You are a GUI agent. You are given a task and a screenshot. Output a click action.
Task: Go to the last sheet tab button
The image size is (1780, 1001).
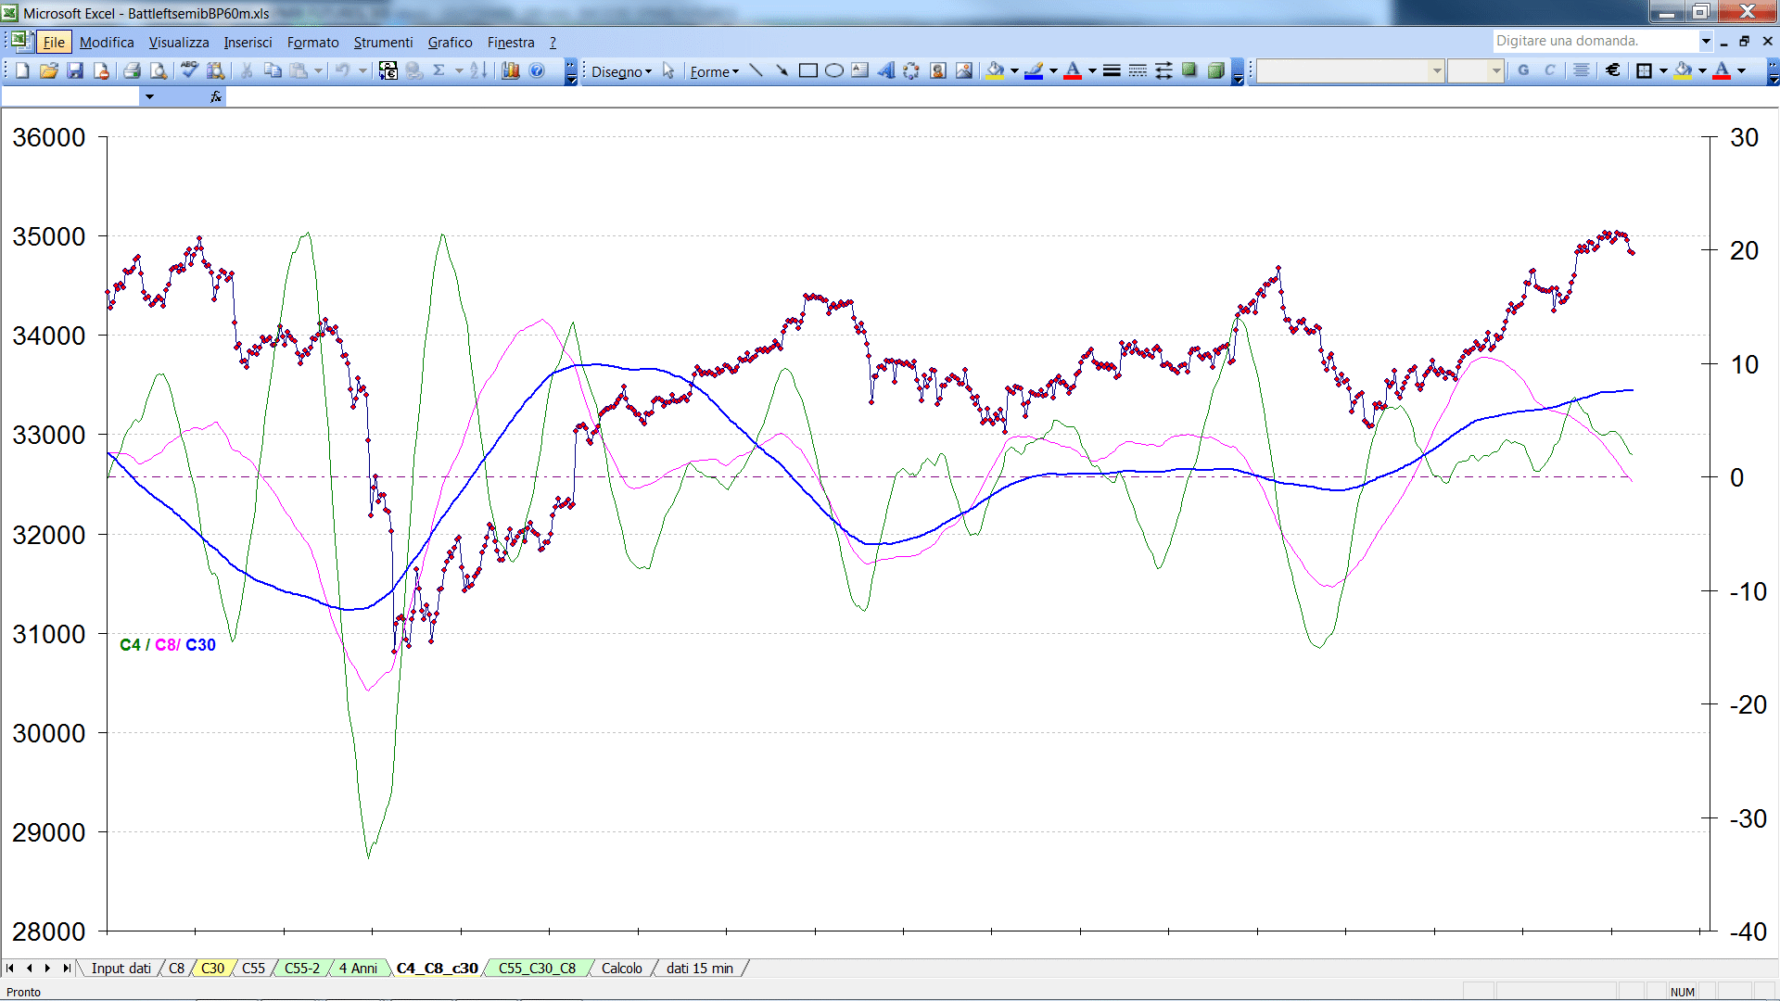pyautogui.click(x=66, y=969)
